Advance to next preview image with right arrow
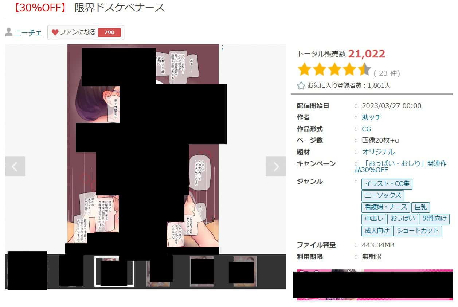The image size is (458, 307). (x=276, y=167)
